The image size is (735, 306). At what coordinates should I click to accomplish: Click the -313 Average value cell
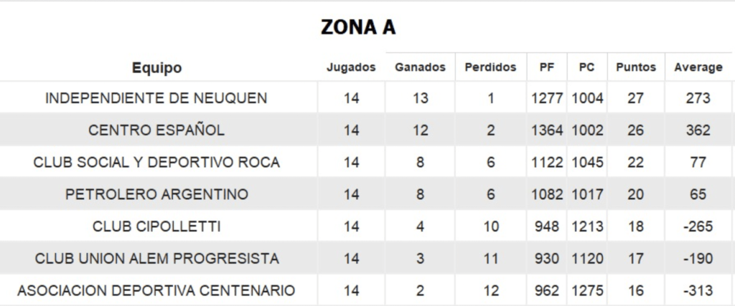click(698, 290)
